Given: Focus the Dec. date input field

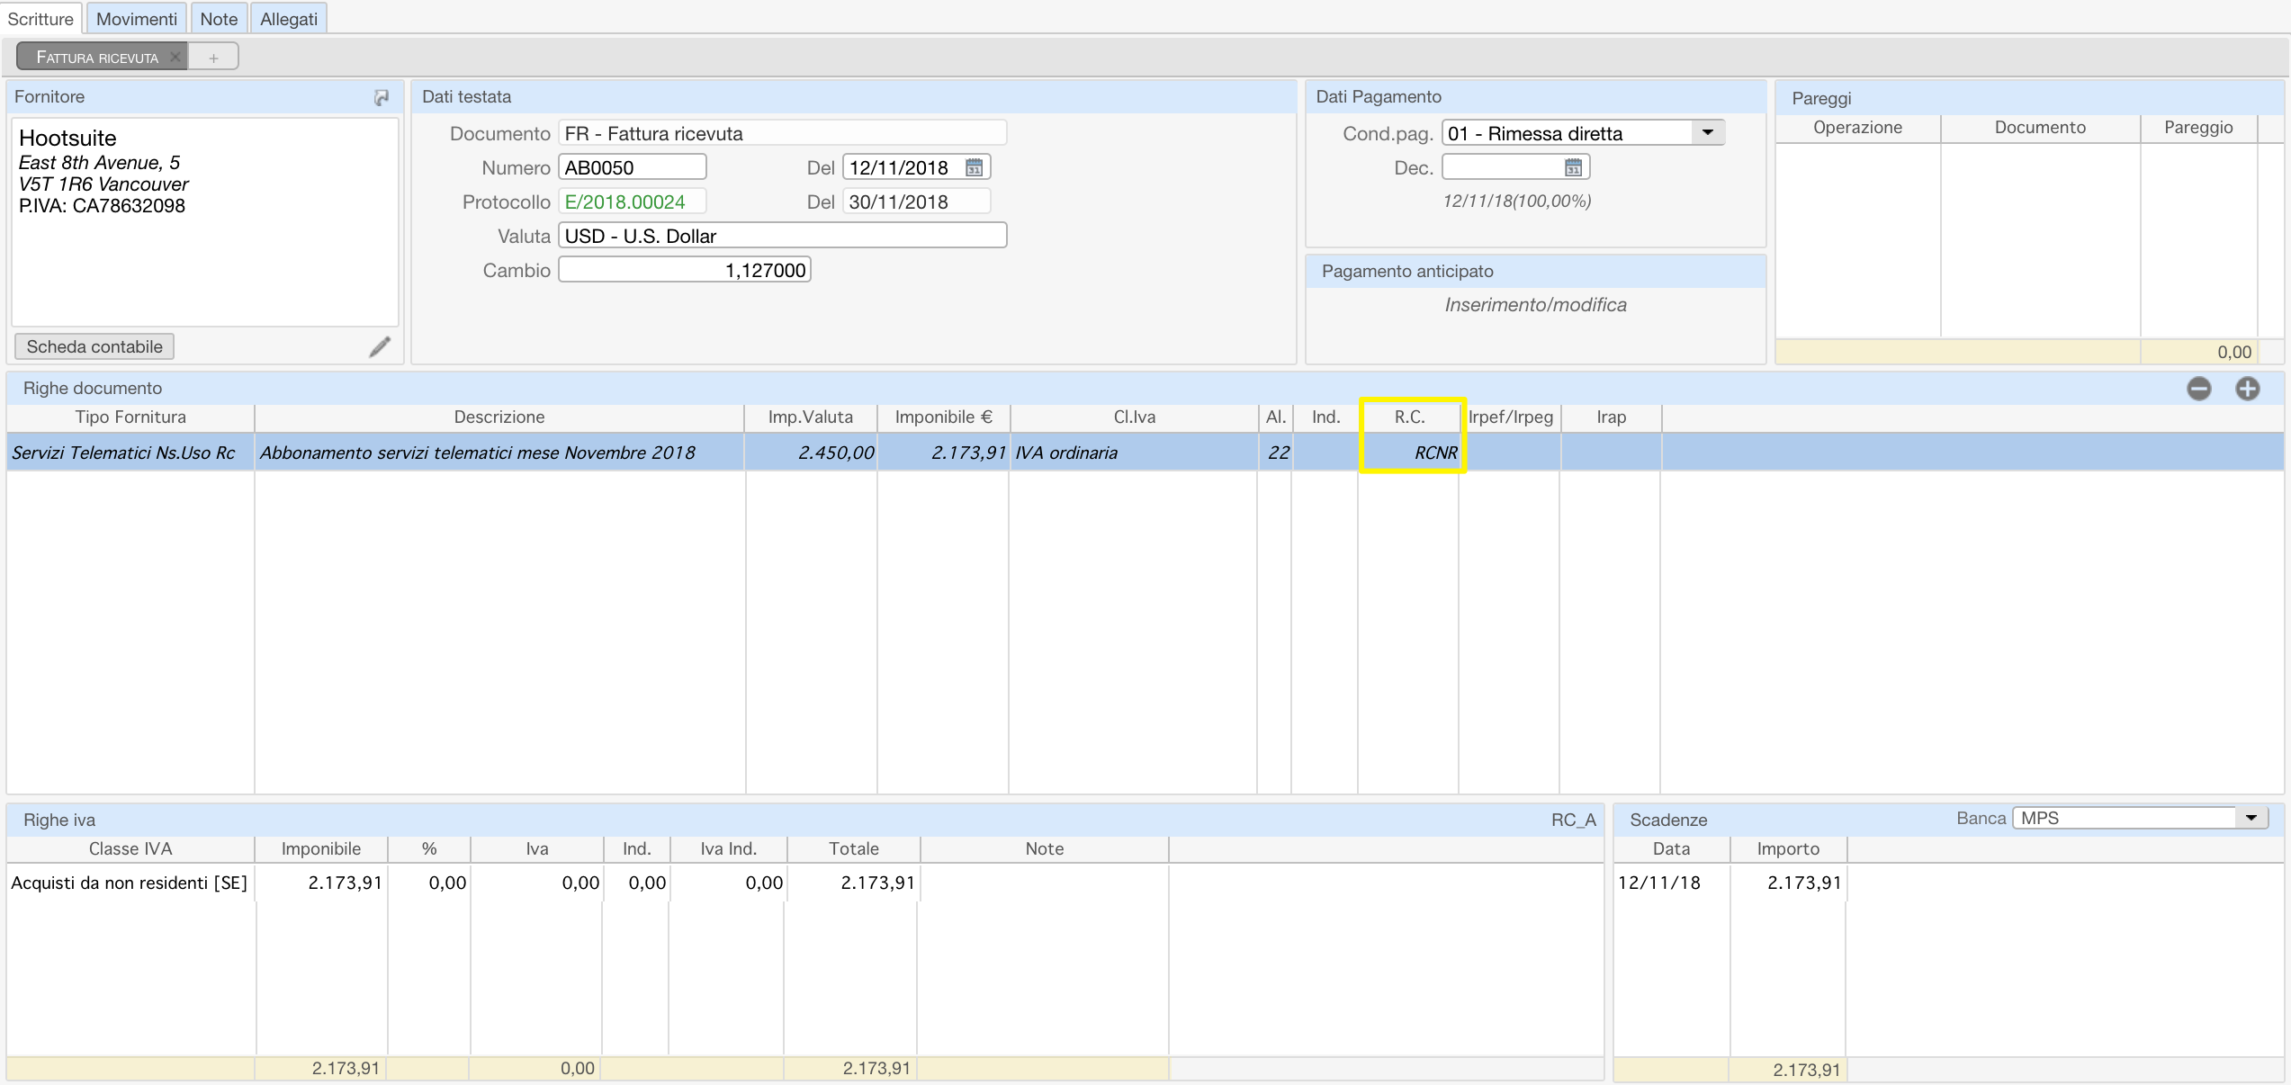Looking at the screenshot, I should [1515, 167].
